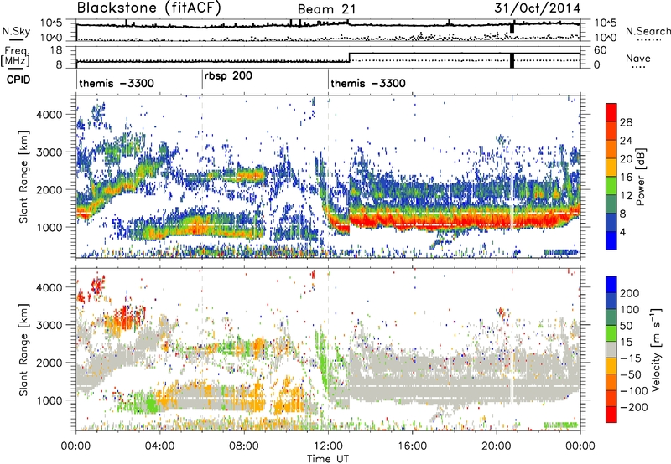Pick Power colorbar segment between 24 and 28

[x=611, y=131]
